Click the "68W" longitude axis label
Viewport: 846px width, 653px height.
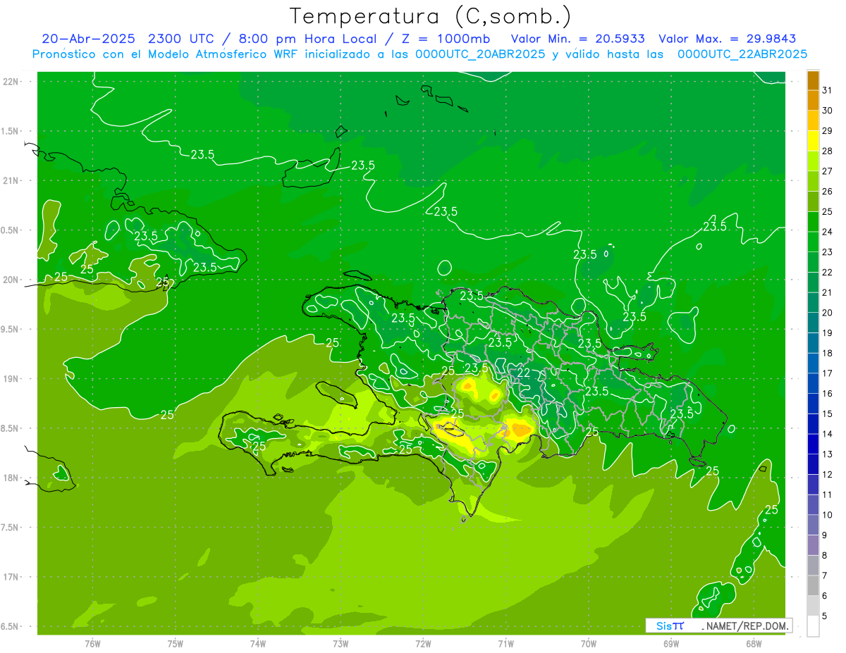pyautogui.click(x=753, y=643)
